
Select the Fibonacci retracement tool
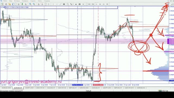[x=68, y=4]
